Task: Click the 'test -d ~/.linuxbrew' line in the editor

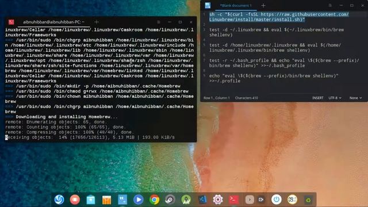Action: 277,32
